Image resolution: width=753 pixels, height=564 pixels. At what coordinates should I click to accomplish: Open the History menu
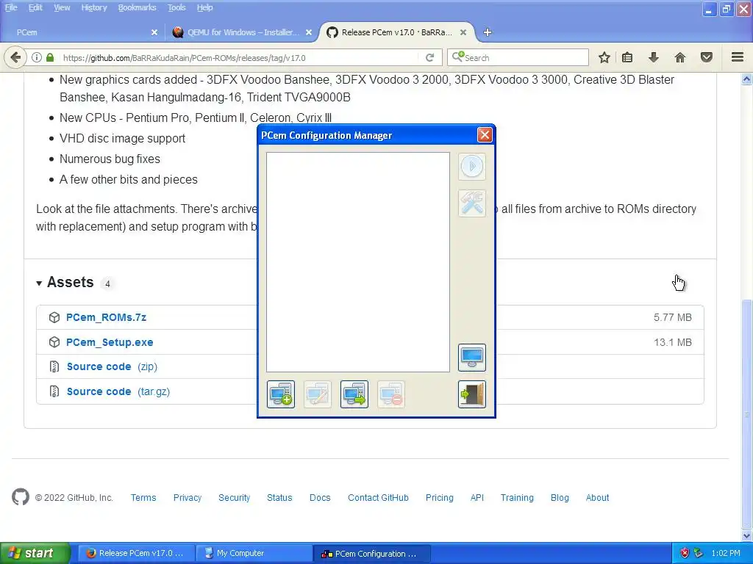tap(93, 7)
